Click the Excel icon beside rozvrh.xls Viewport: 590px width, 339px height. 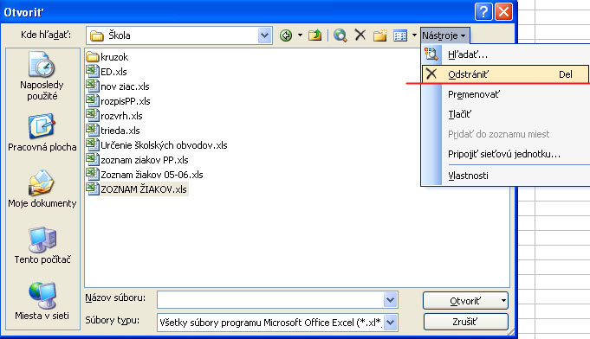[92, 115]
